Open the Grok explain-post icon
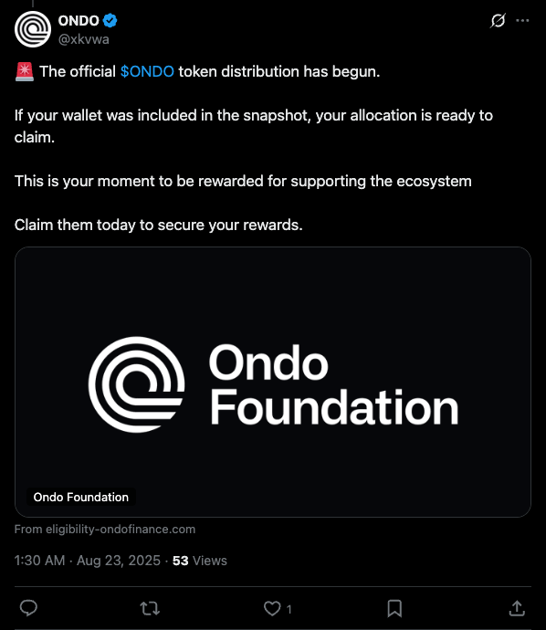Image resolution: width=546 pixels, height=630 pixels. point(498,20)
